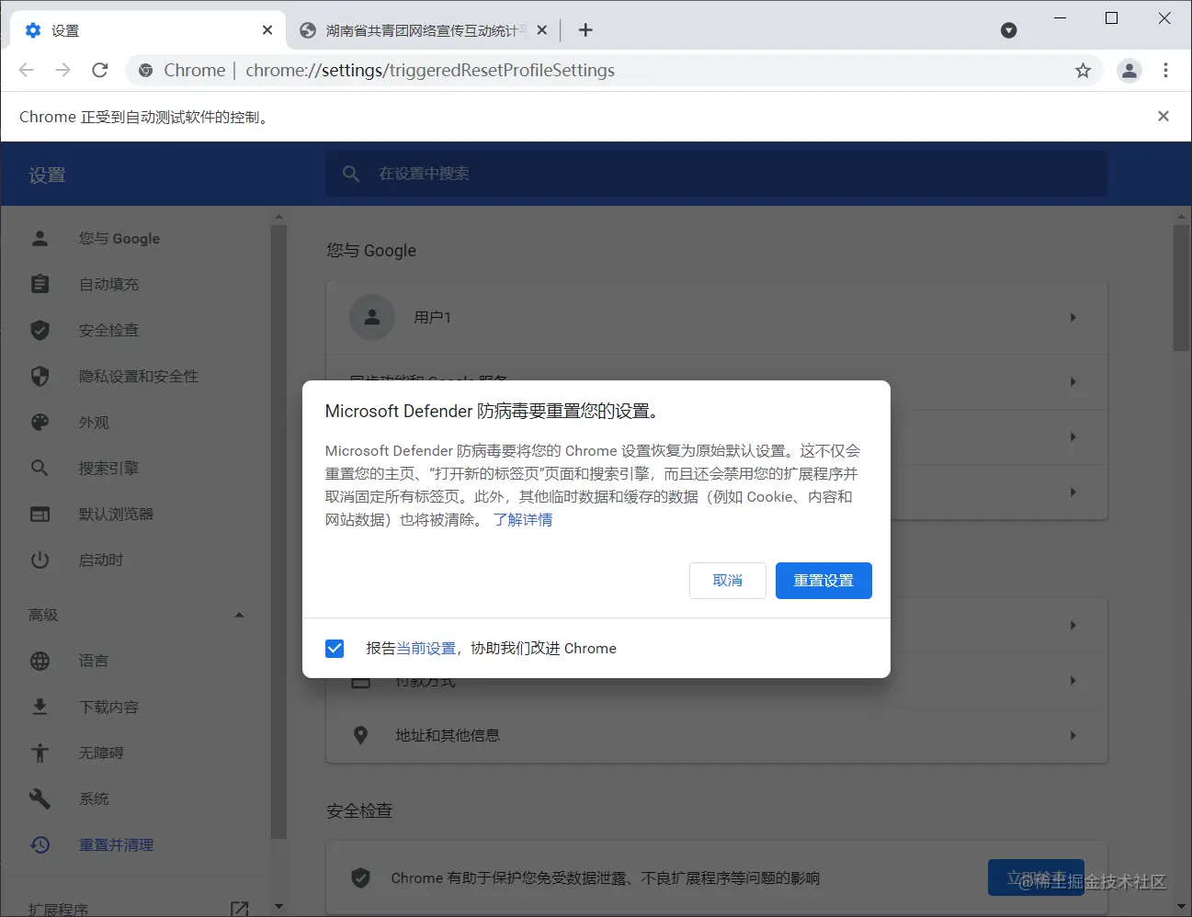Expand the 地址和其他信息 row
This screenshot has width=1192, height=917.
tap(1073, 735)
